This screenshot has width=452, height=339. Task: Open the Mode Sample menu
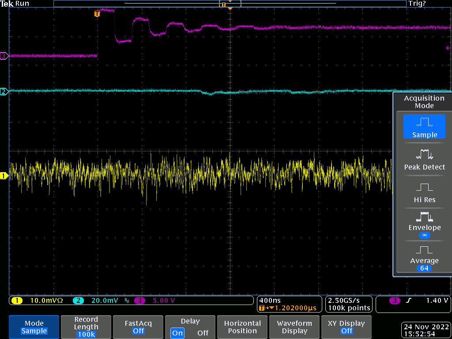(34, 327)
